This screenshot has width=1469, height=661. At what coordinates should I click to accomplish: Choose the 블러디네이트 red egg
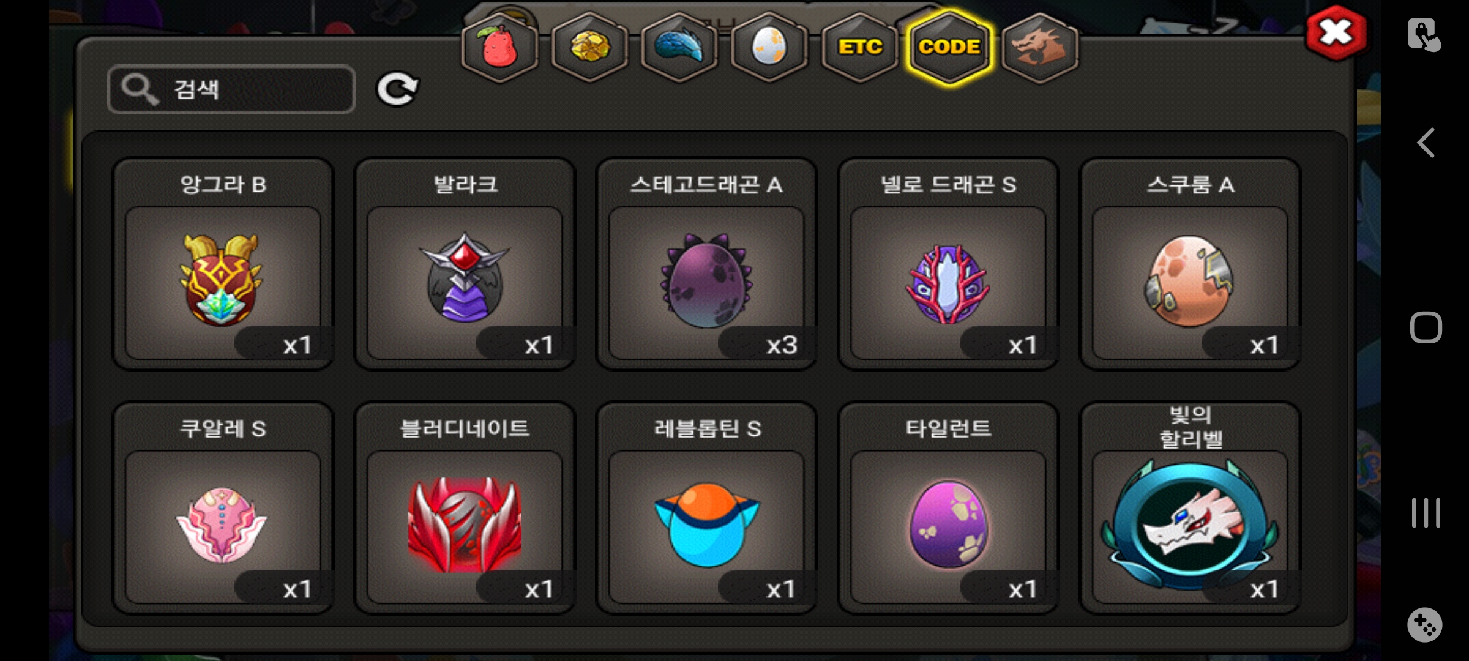(x=465, y=508)
